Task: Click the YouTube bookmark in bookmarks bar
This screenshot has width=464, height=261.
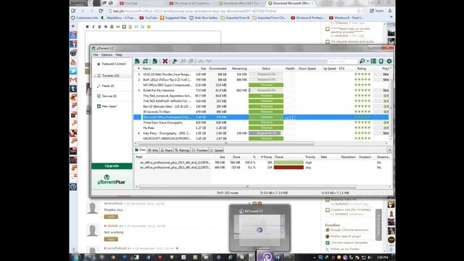Action: pos(149,17)
